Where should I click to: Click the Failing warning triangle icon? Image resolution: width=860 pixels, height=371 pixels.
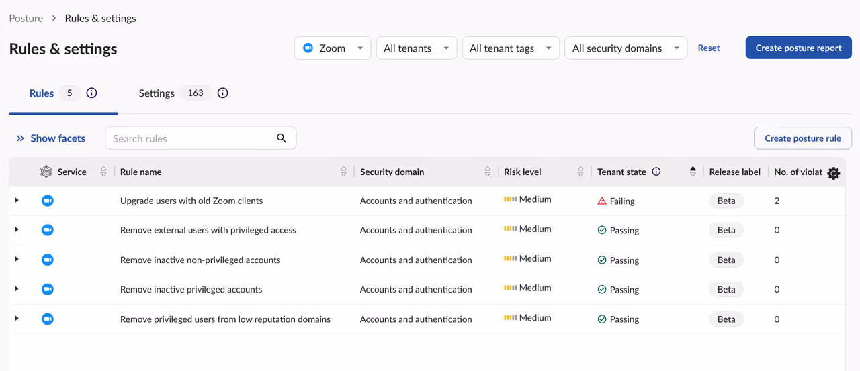click(x=602, y=201)
